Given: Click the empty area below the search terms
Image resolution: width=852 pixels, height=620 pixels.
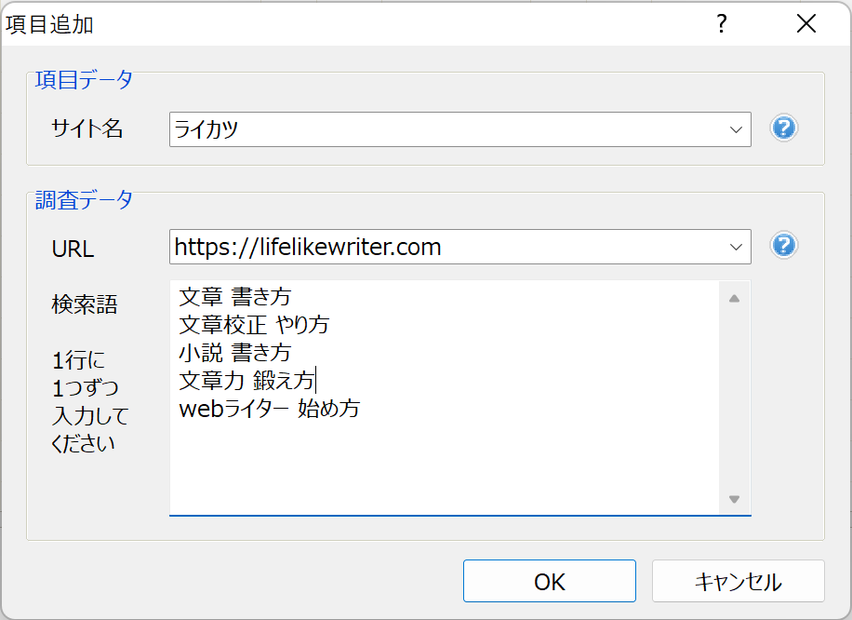Looking at the screenshot, I should pos(445,465).
